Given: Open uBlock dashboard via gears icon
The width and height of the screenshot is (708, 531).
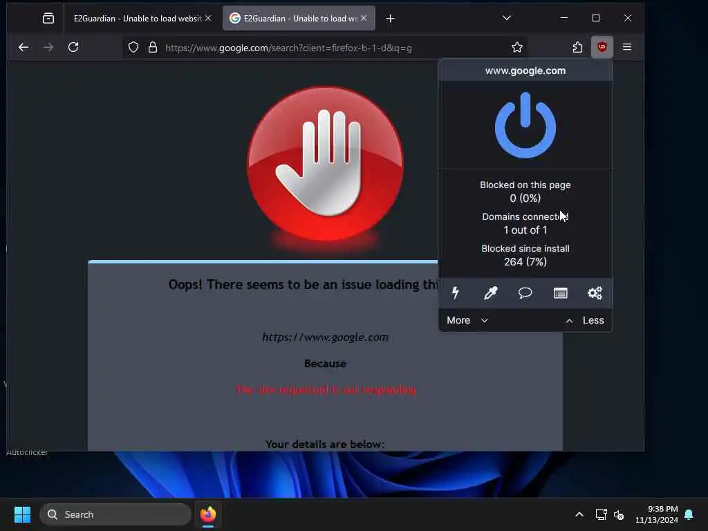Looking at the screenshot, I should [x=595, y=293].
